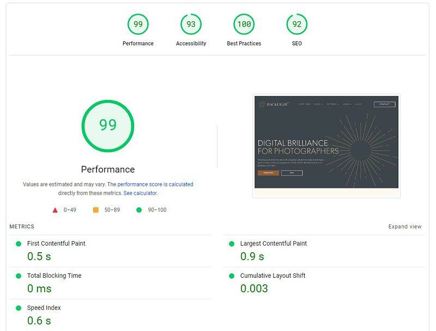Select the Total Blocking Time metric row
Image resolution: width=436 pixels, height=331 pixels.
point(54,276)
